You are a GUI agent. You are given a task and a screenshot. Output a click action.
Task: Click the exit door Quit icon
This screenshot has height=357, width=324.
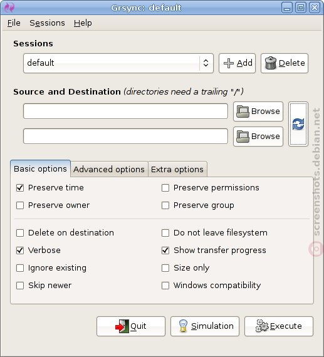pyautogui.click(x=122, y=326)
